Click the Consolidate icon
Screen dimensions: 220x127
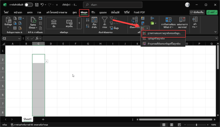point(152,18)
